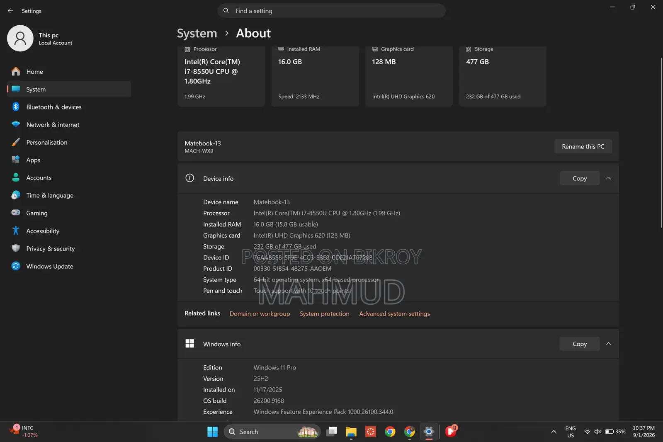Viewport: 663px width, 442px height.
Task: Collapse the Windows info section
Action: (x=608, y=344)
